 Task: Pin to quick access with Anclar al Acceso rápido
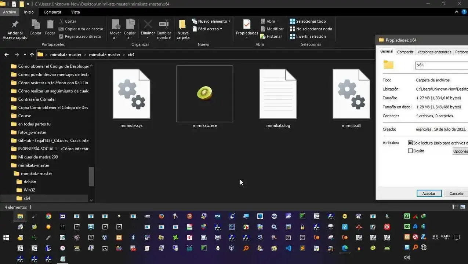point(15,30)
